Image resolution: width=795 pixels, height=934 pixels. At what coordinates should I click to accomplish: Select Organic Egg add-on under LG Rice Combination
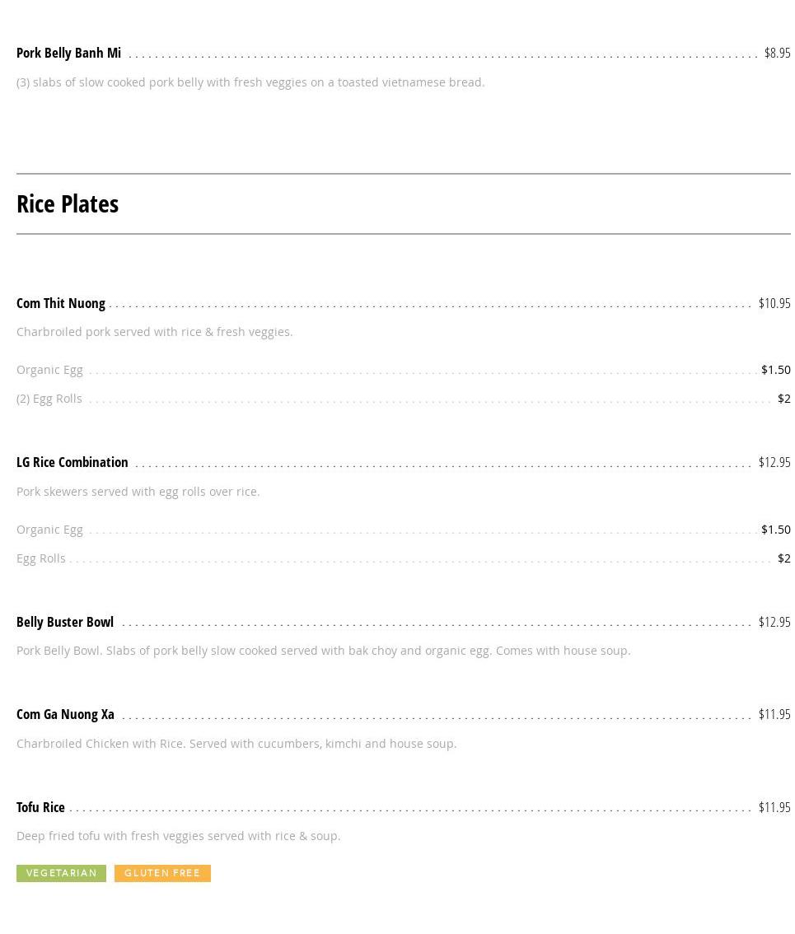point(49,530)
